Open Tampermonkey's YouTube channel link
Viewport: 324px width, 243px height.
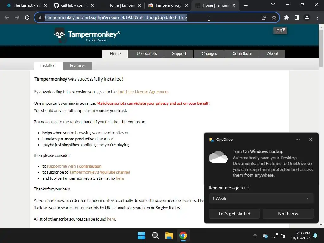click(x=99, y=172)
